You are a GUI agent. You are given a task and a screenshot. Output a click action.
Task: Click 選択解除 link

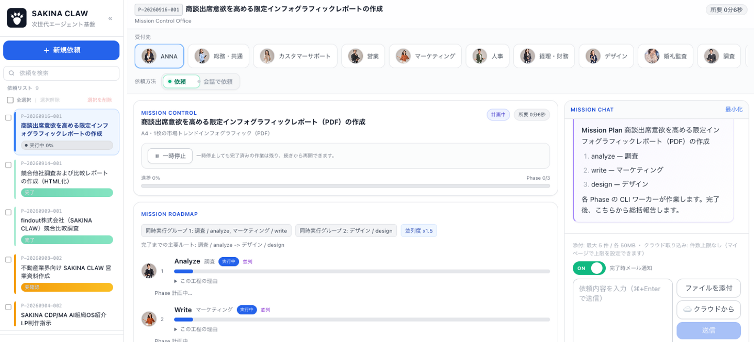point(50,100)
